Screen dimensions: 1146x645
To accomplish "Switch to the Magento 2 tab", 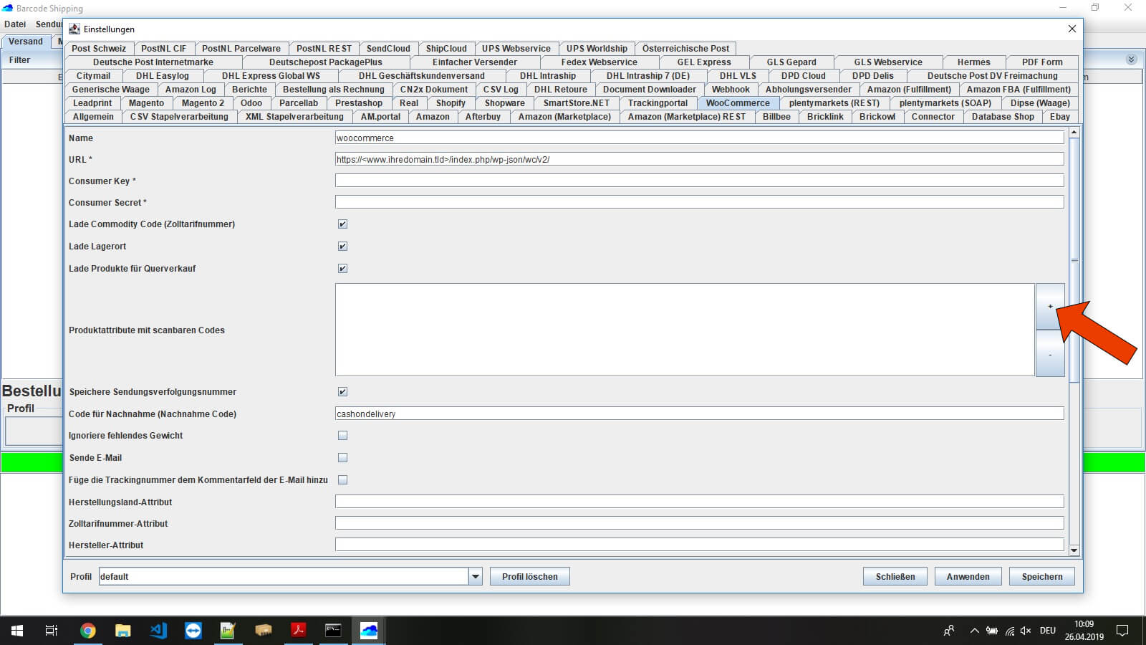I will pos(203,103).
